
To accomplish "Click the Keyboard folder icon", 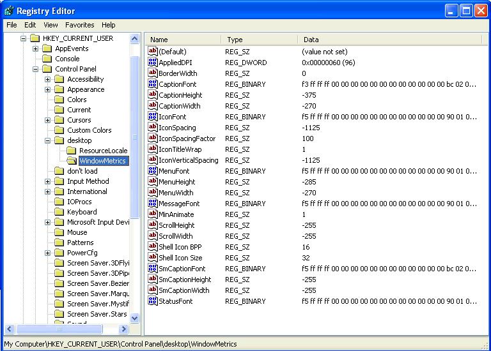I will pyautogui.click(x=59, y=212).
